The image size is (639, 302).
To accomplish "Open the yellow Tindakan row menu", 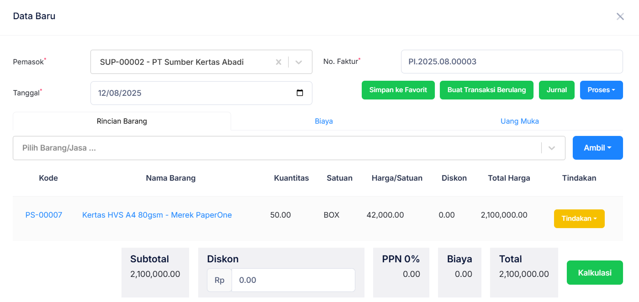I will pos(579,219).
